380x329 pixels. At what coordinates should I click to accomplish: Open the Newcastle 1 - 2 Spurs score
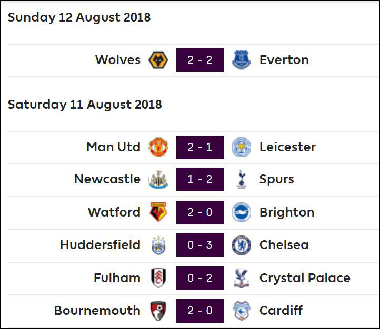tap(200, 180)
